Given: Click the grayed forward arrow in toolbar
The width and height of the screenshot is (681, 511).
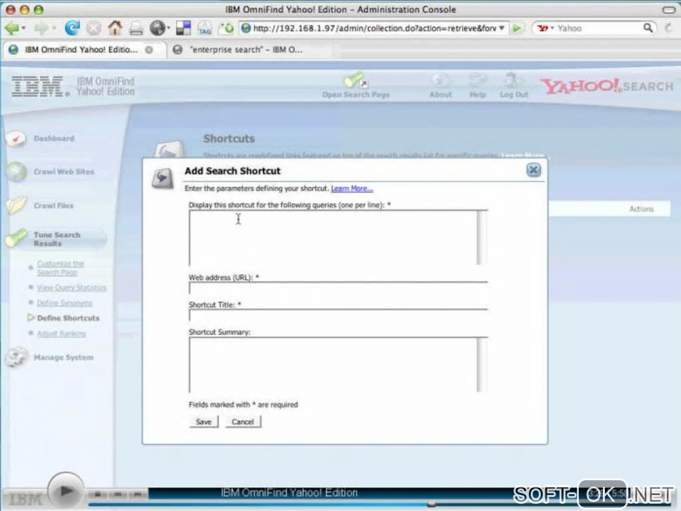Looking at the screenshot, I should tap(41, 29).
